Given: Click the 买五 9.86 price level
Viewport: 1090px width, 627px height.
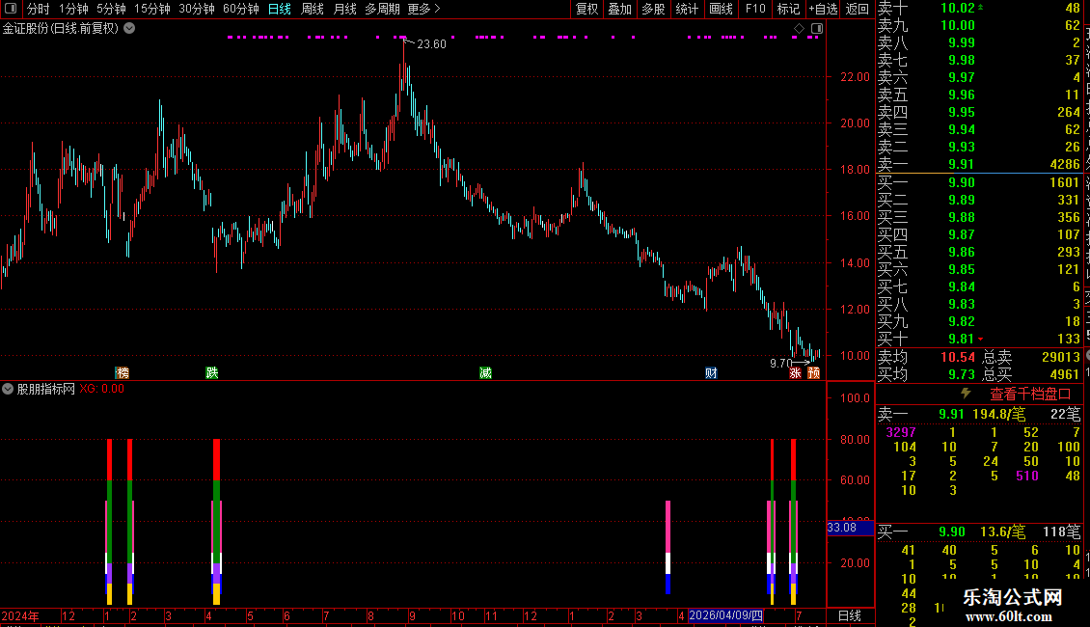Looking at the screenshot, I should [962, 252].
